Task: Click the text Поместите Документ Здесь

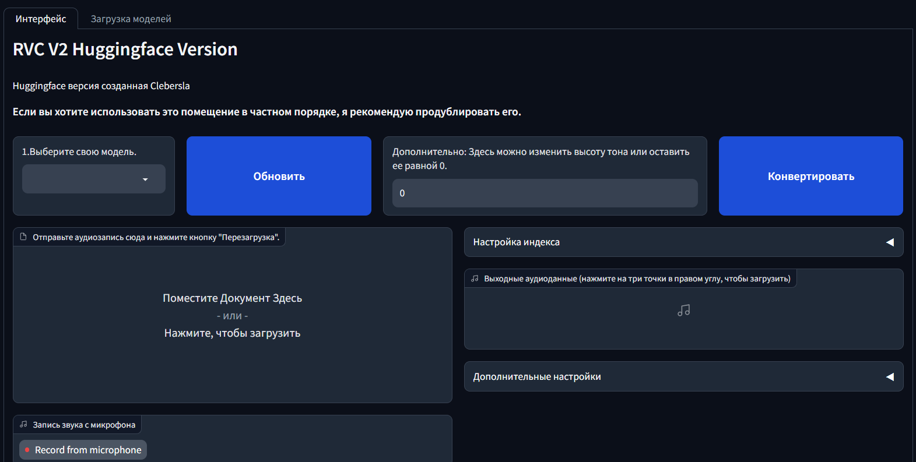Action: pyautogui.click(x=233, y=298)
